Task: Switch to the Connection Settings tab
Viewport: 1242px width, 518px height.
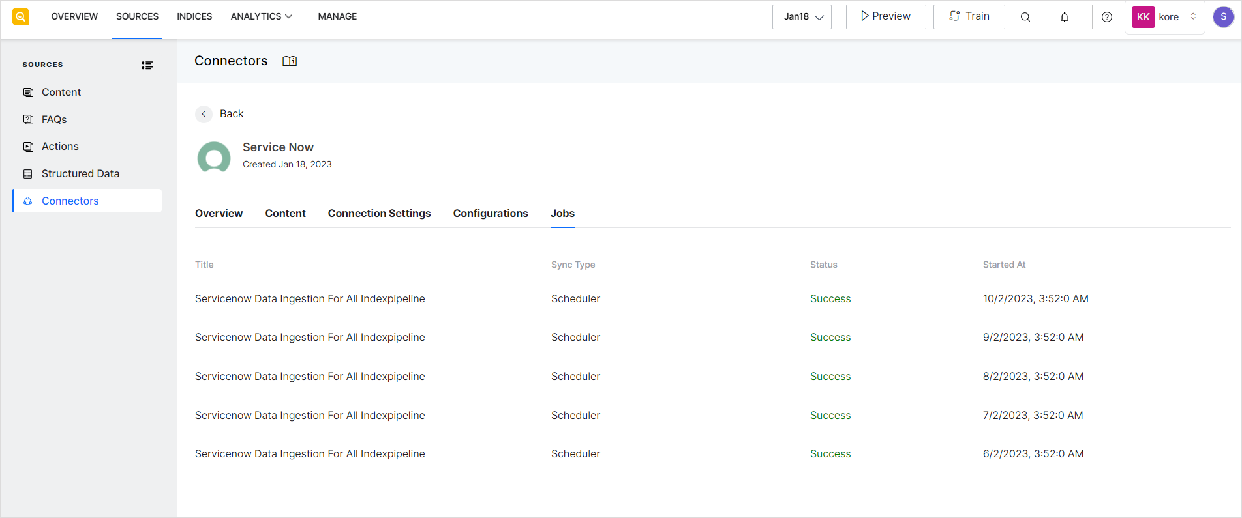Action: coord(379,214)
